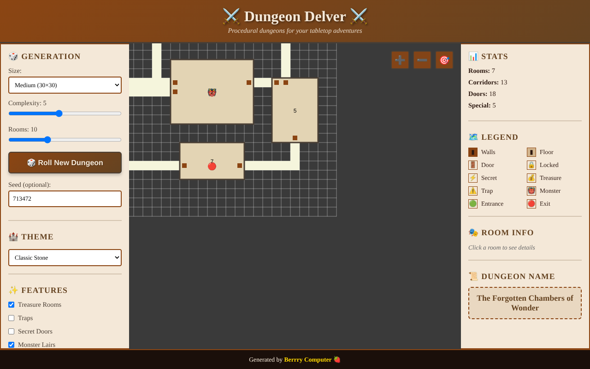Click the Exit icon in the Legend
The width and height of the screenshot is (590, 369).
pyautogui.click(x=531, y=203)
